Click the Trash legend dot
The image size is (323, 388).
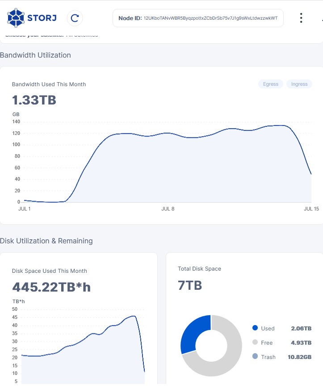coord(255,357)
